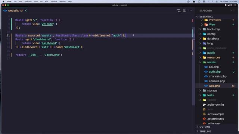Expand the bootstrap folder
Screen dimensions: 239x134
tap(200, 29)
